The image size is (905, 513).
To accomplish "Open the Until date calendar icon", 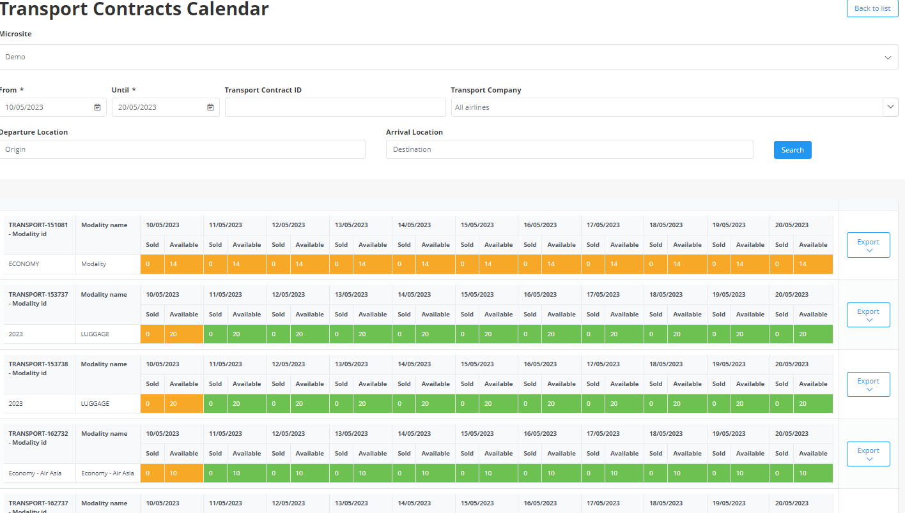I will (x=210, y=107).
